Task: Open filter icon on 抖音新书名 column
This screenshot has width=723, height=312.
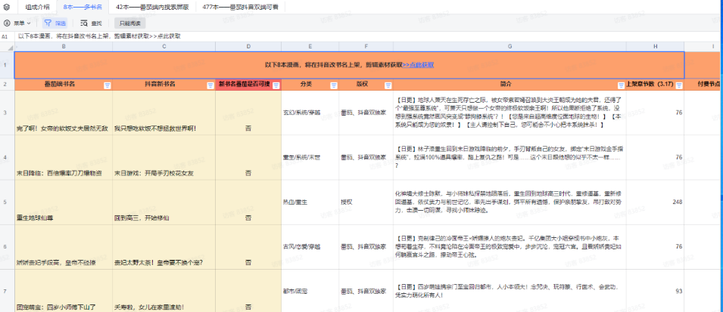Action: coord(208,85)
